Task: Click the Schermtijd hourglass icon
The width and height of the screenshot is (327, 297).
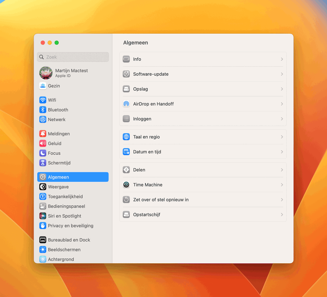Action: coord(43,163)
